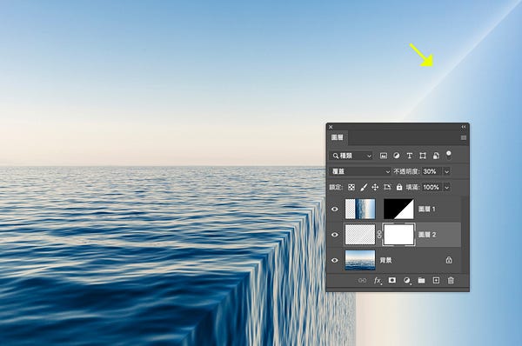Create new fill or adjustment layer
522x346 pixels.
point(407,281)
